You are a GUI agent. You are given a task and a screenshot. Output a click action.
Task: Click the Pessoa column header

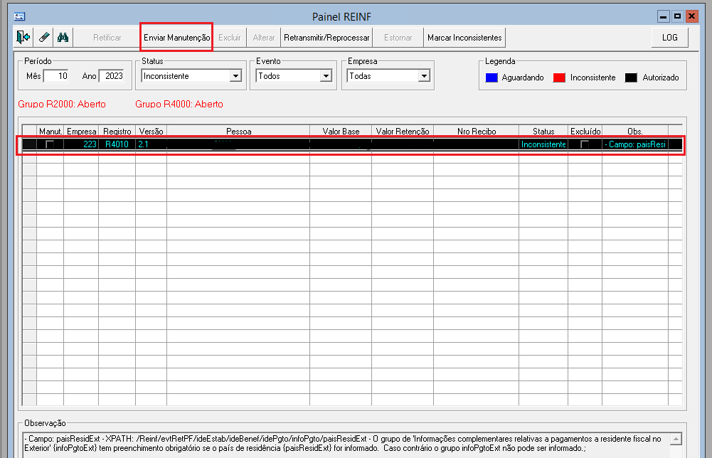coord(238,131)
